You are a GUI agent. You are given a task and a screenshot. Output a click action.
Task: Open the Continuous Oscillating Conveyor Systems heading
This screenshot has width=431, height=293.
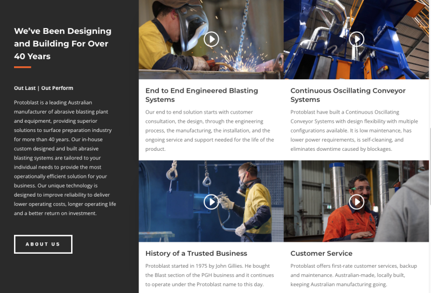pyautogui.click(x=347, y=95)
